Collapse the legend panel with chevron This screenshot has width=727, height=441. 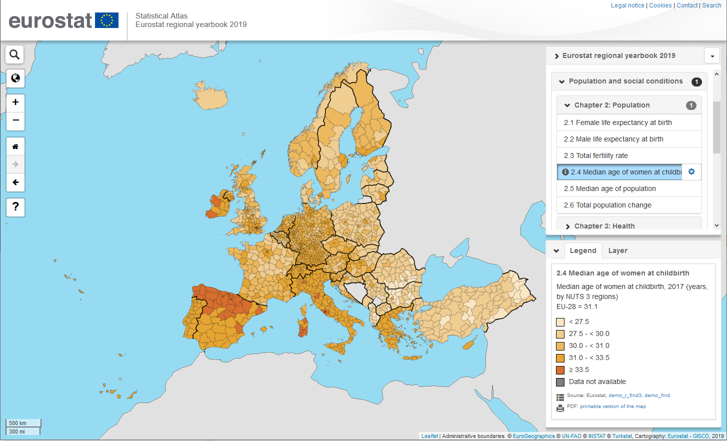[556, 251]
